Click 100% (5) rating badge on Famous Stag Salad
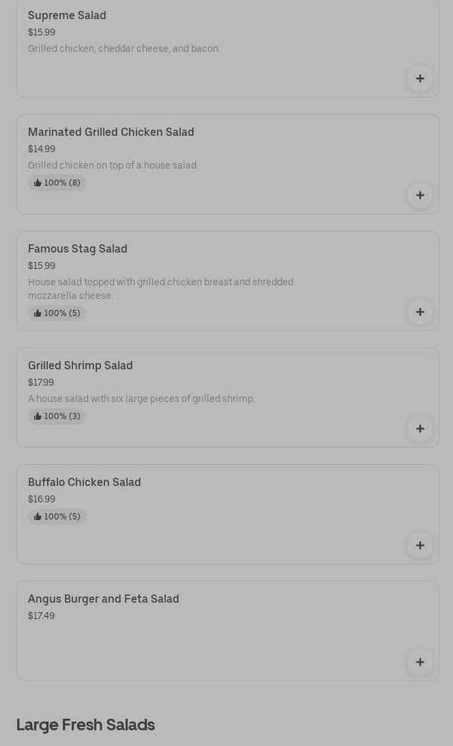Viewport: 453px width, 746px height. (x=57, y=313)
